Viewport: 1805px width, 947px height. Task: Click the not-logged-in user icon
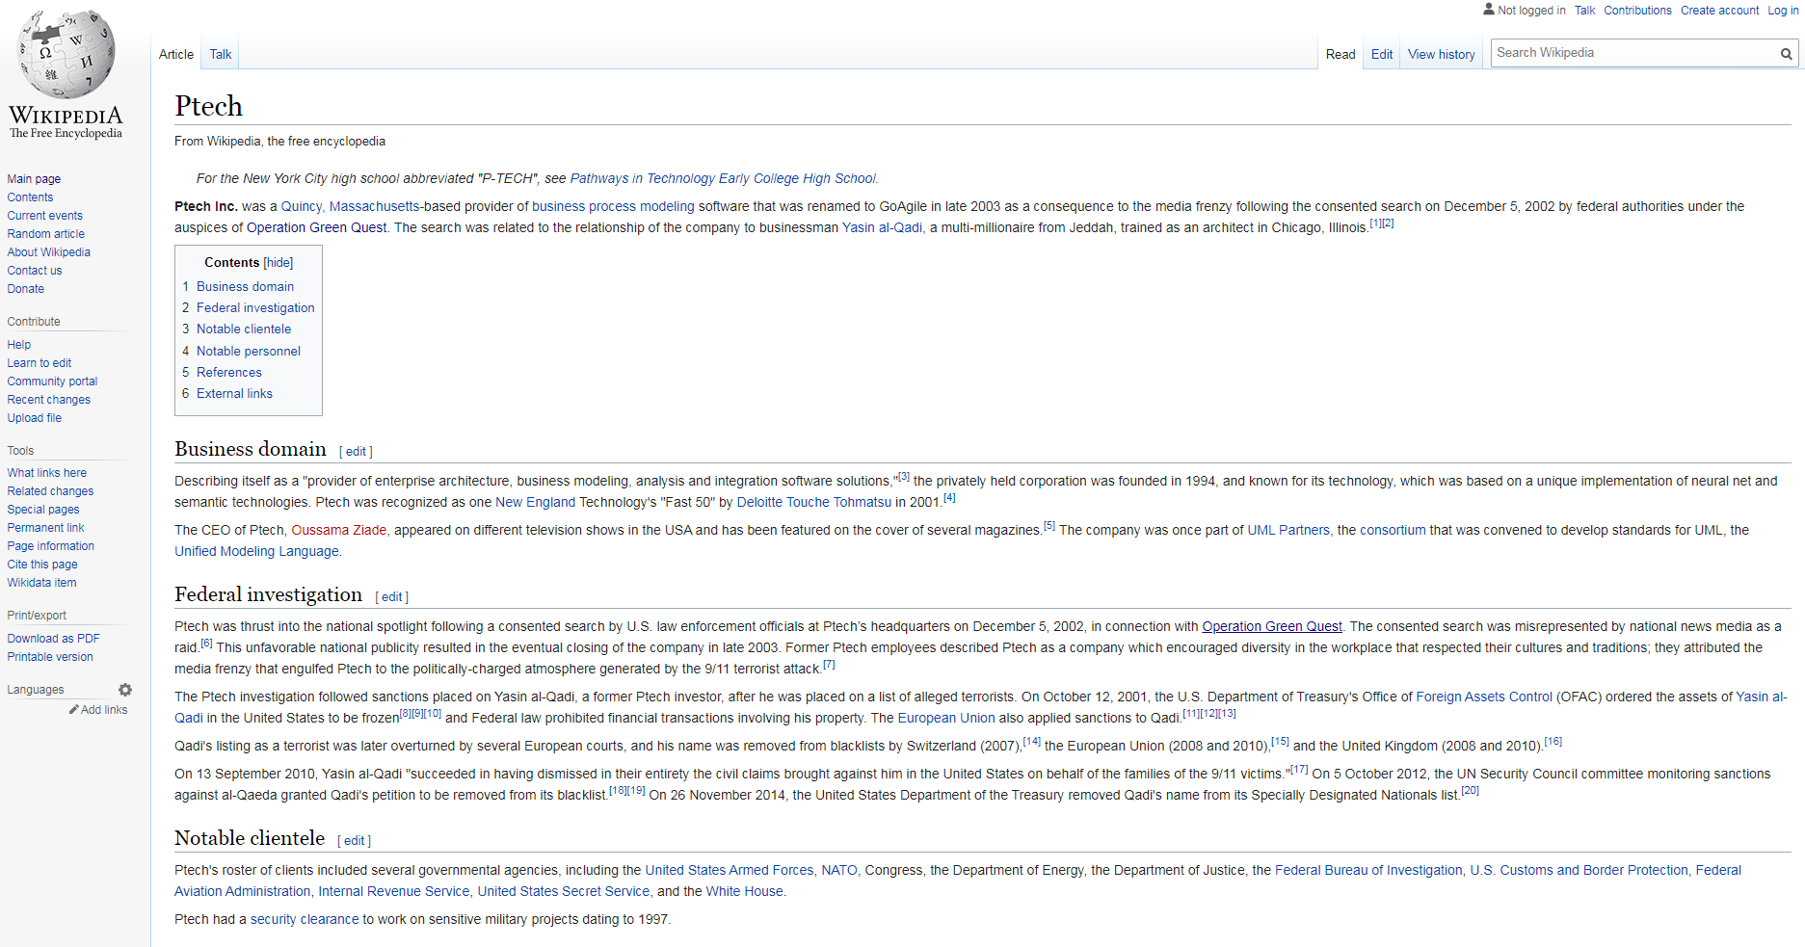pyautogui.click(x=1488, y=10)
